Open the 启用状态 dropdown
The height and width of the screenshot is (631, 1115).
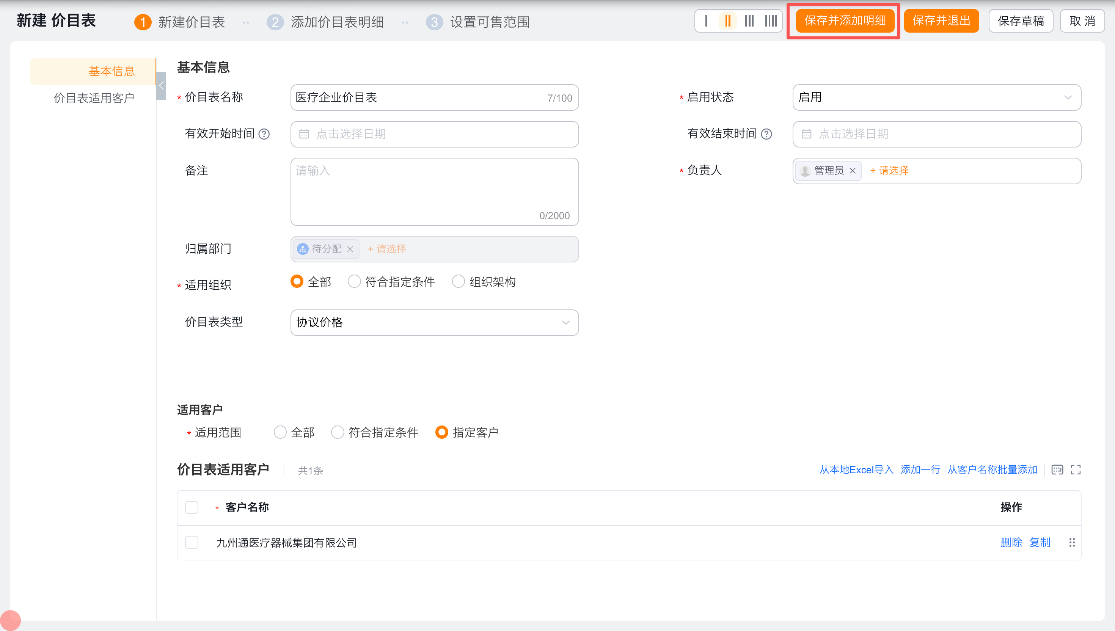pyautogui.click(x=936, y=97)
